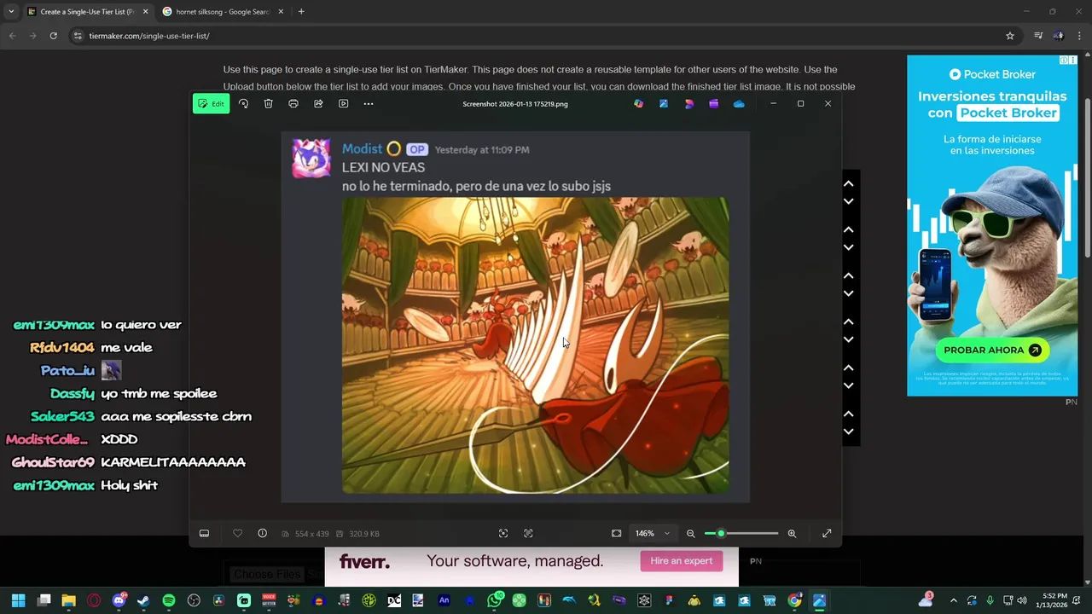
Task: Start slideshow from Photos toolbar
Action: click(x=343, y=104)
